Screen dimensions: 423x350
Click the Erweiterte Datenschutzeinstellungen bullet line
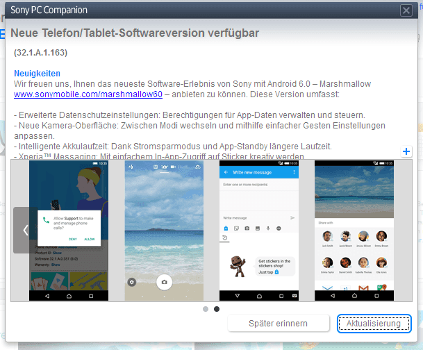point(190,115)
